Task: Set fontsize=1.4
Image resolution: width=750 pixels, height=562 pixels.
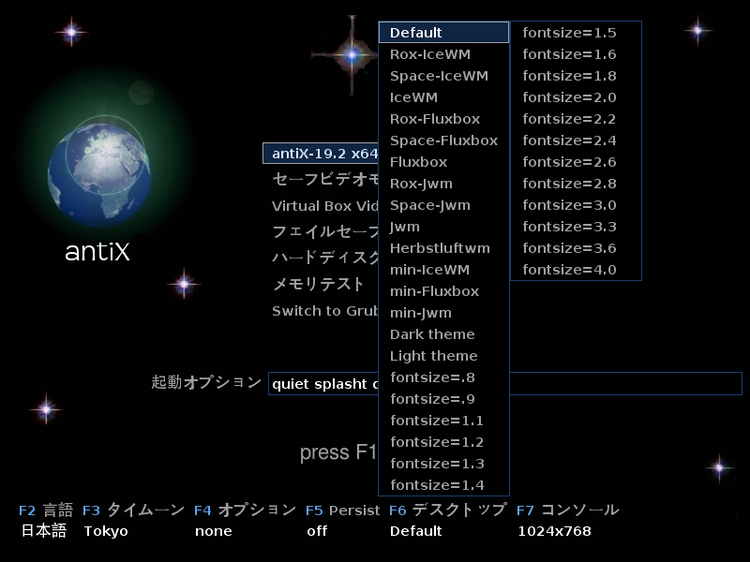Action: [443, 484]
